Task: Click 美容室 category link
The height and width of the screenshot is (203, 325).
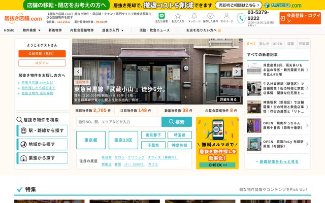Action: click(107, 157)
